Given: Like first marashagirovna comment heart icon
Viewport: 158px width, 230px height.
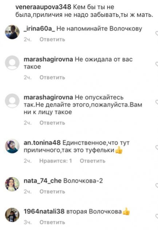Looking at the screenshot, I should click(x=157, y=64).
